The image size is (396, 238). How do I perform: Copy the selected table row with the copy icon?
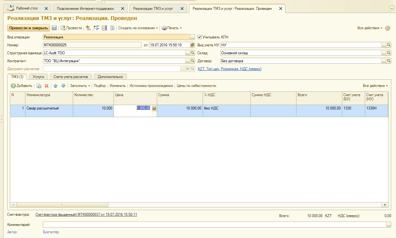click(39, 86)
